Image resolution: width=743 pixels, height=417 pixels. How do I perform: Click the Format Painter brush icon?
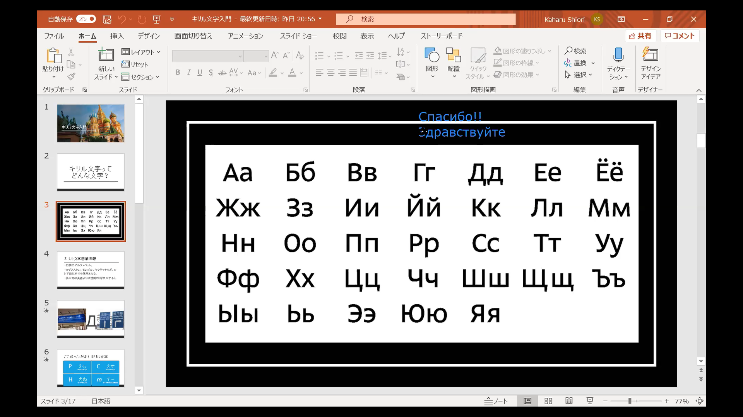(x=71, y=77)
